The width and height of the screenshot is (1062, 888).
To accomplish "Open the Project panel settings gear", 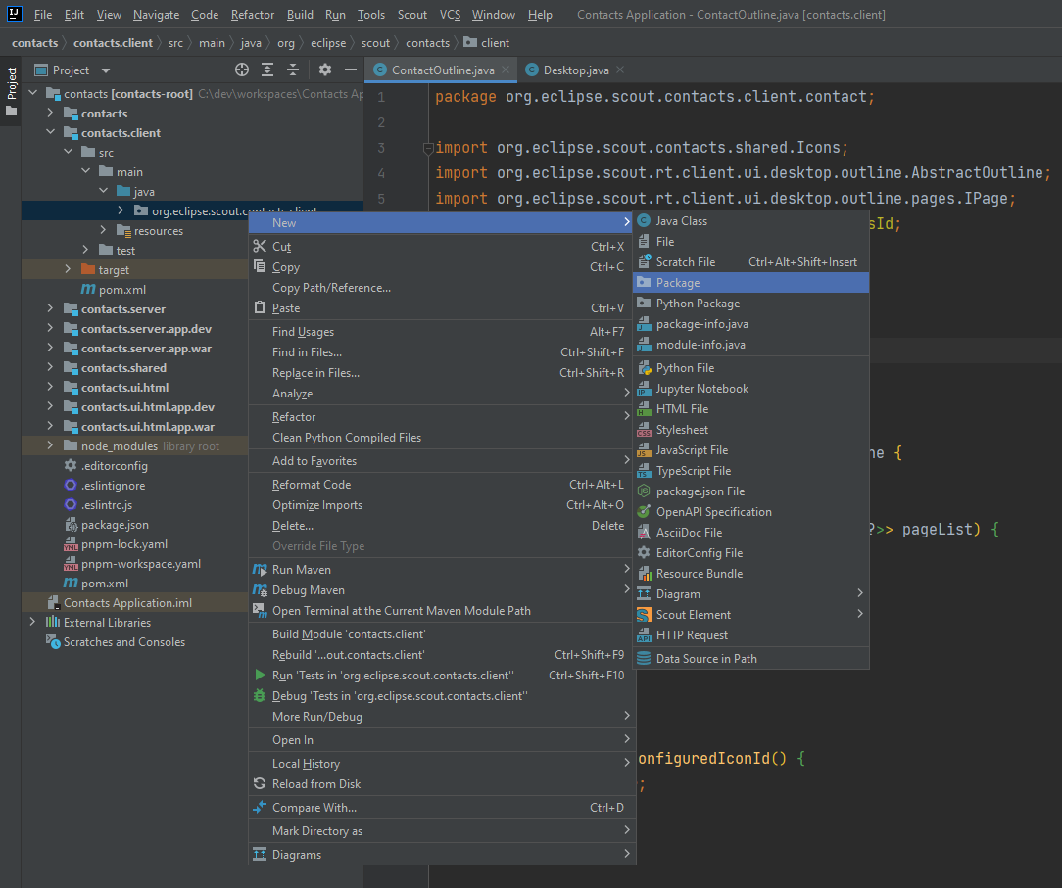I will pos(323,70).
